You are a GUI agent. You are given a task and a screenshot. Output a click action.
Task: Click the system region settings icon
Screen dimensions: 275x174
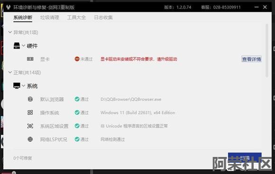point(30,126)
